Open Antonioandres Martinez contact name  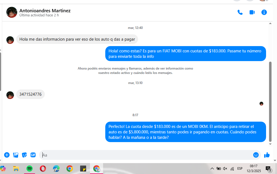tap(45, 11)
